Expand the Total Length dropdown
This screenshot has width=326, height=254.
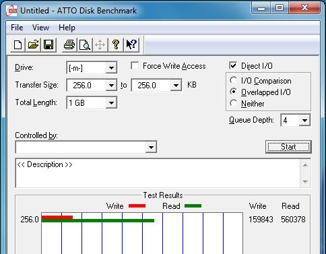[x=111, y=103]
